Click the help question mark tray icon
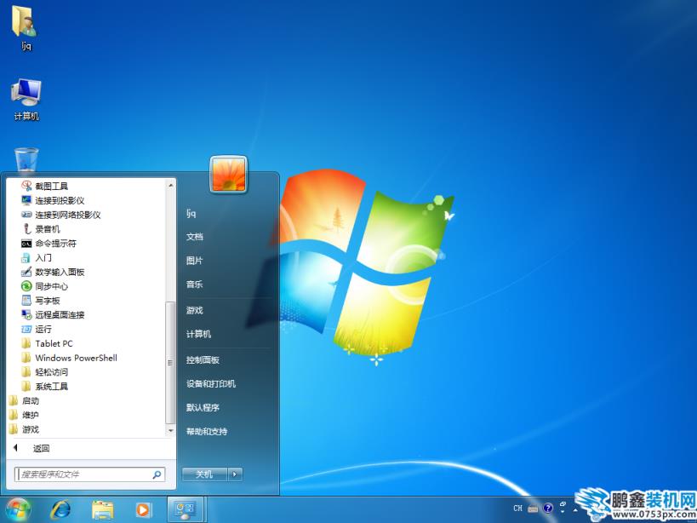 click(548, 508)
